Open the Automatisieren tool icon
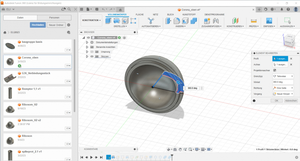 (x=150, y=21)
